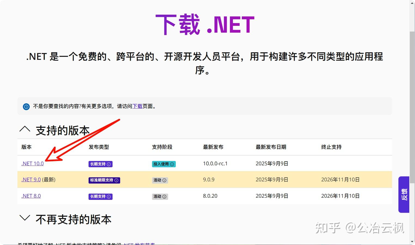Follow the 下载 link in the notice
The height and width of the screenshot is (245, 415).
point(138,106)
